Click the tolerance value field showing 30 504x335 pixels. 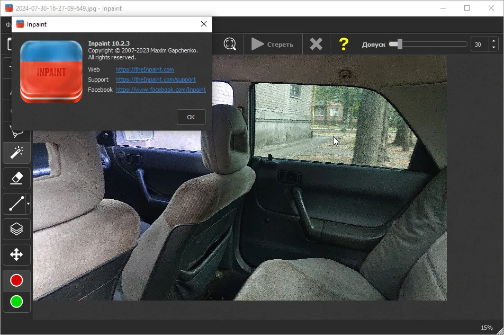480,45
